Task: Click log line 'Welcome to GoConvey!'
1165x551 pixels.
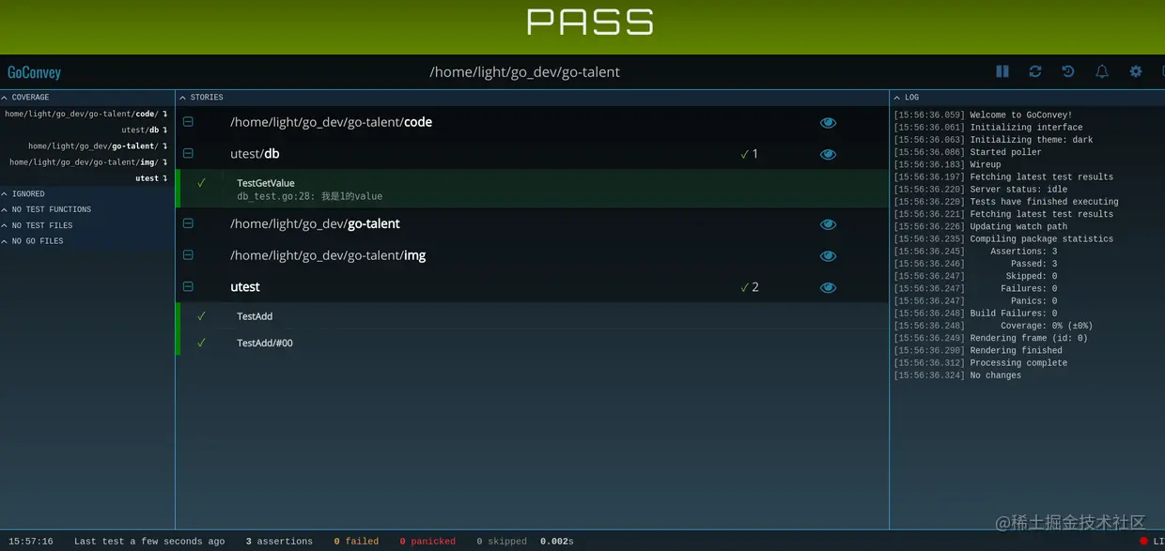Action: point(1021,115)
